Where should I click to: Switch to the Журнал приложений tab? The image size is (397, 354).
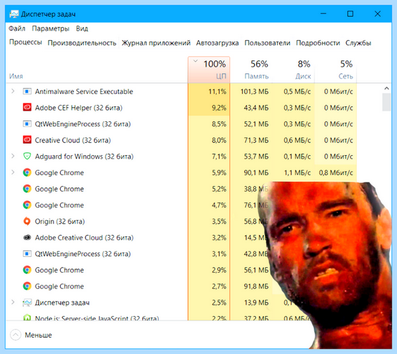point(156,43)
